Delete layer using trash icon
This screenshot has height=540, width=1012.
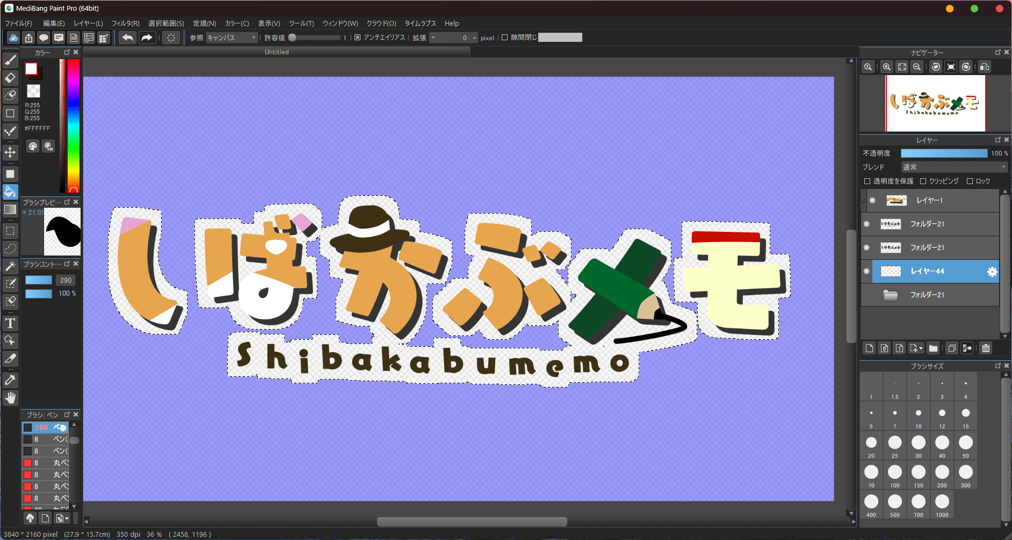(986, 348)
